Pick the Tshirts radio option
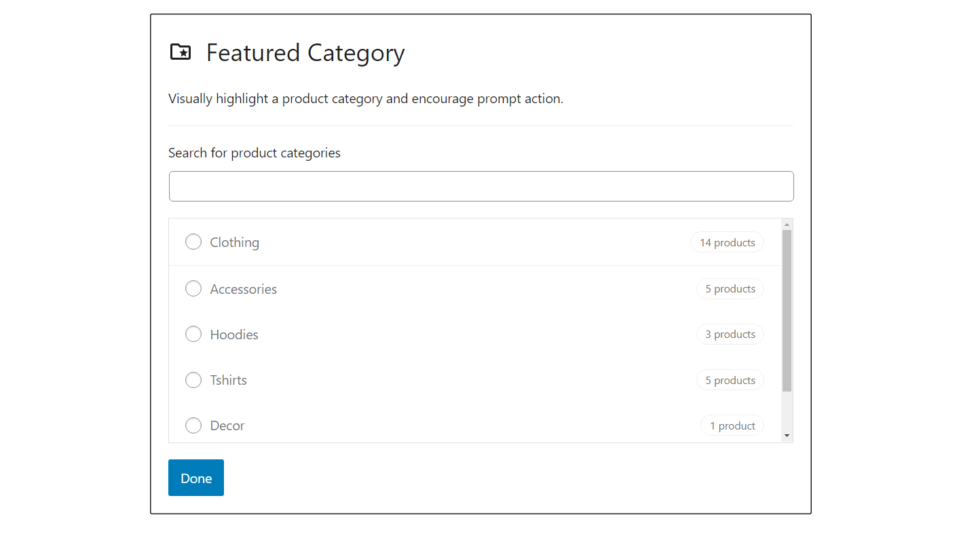Viewport: 959px width, 534px height. point(193,379)
